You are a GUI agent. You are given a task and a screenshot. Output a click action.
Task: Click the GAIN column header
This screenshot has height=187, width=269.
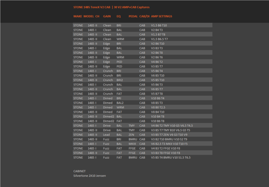coord(107,16)
